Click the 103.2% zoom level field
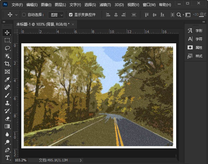 [21, 160]
